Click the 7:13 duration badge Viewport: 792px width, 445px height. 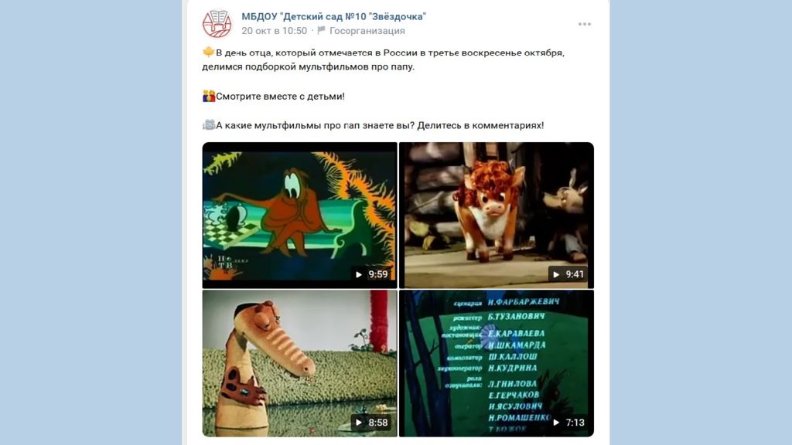pos(568,423)
